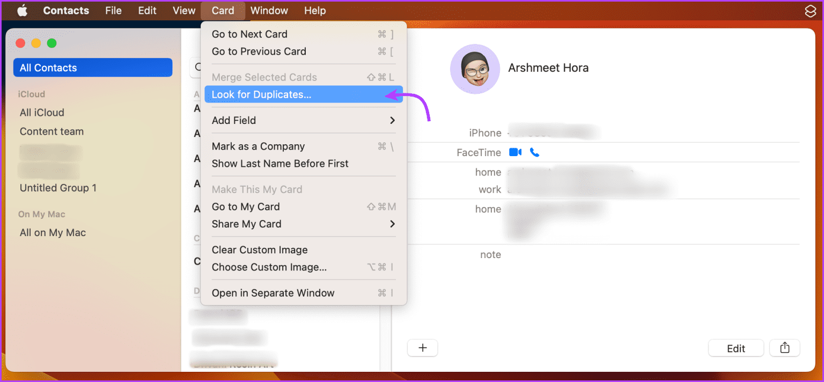Click Arshmeet Hora's profile picture
Screen dimensions: 824x382
click(x=475, y=69)
